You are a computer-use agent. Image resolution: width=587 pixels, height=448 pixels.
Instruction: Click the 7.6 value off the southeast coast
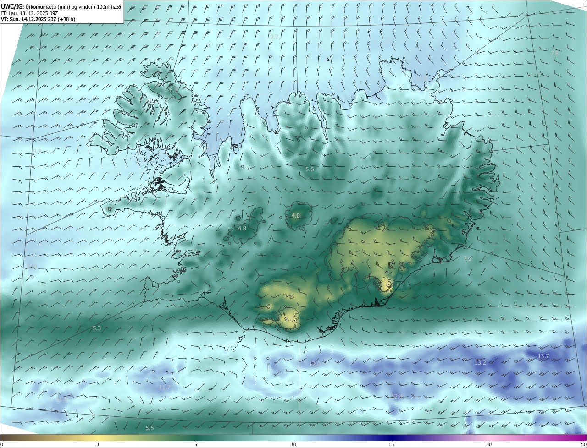[467, 259]
